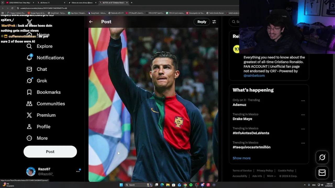
Task: Open the Premium page
Action: point(41,115)
